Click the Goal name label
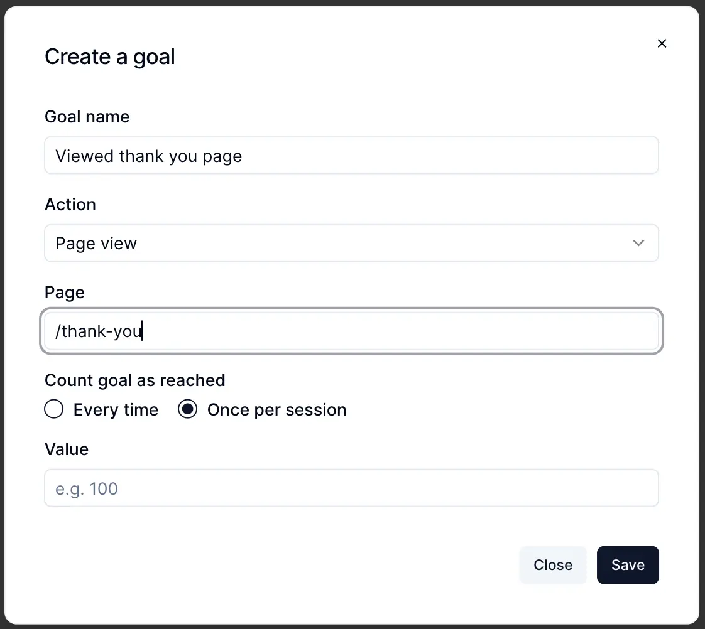 pyautogui.click(x=87, y=116)
